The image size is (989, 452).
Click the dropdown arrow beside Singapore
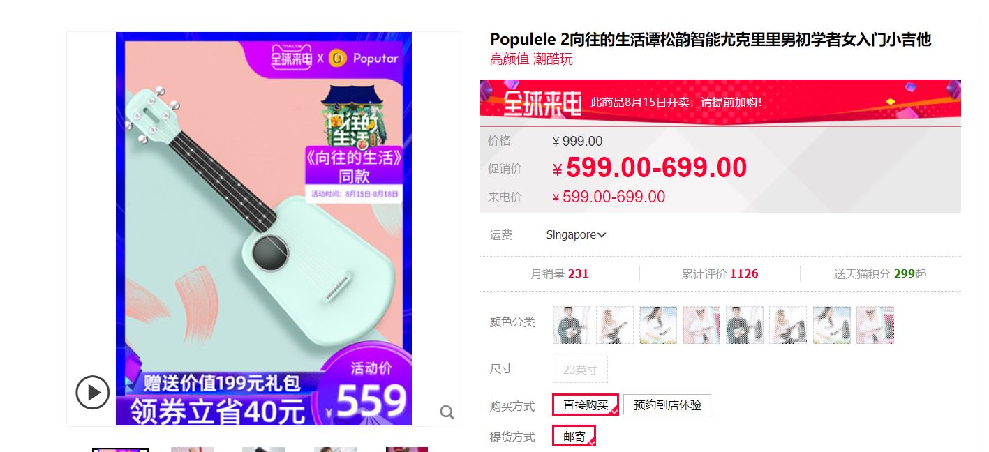click(602, 235)
